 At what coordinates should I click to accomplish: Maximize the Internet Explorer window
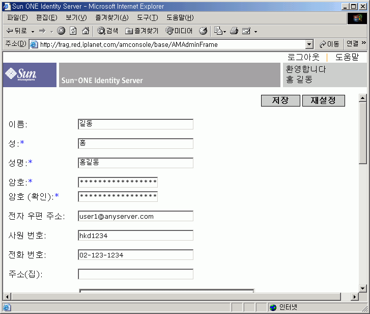tap(353, 7)
